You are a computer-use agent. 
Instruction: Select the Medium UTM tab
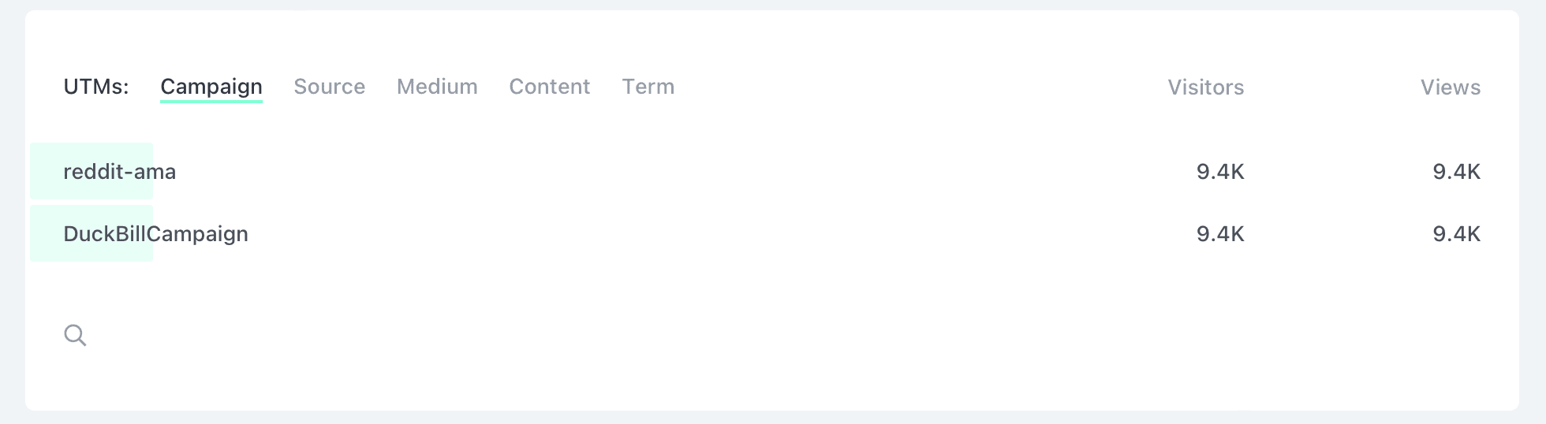click(x=437, y=87)
